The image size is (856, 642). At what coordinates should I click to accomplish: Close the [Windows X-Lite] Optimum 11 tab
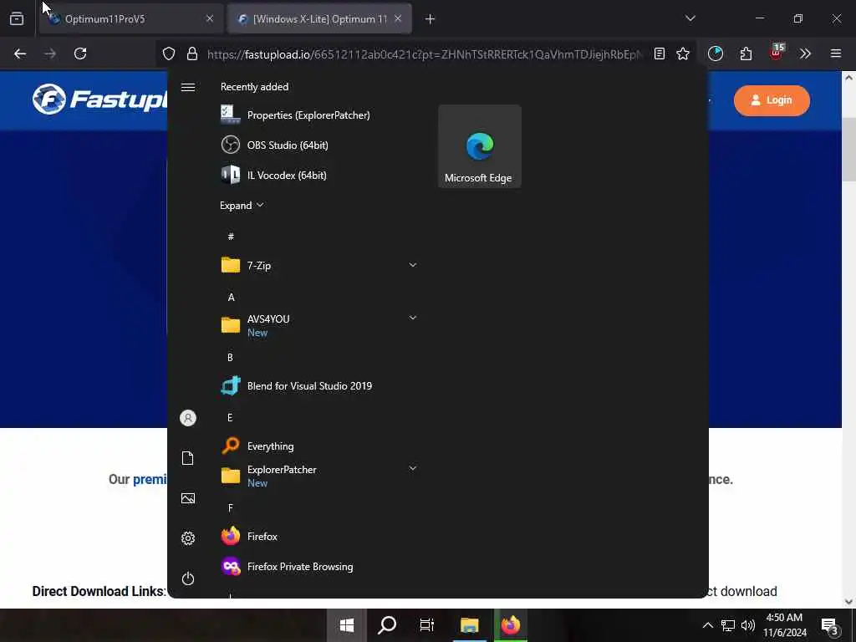point(398,18)
